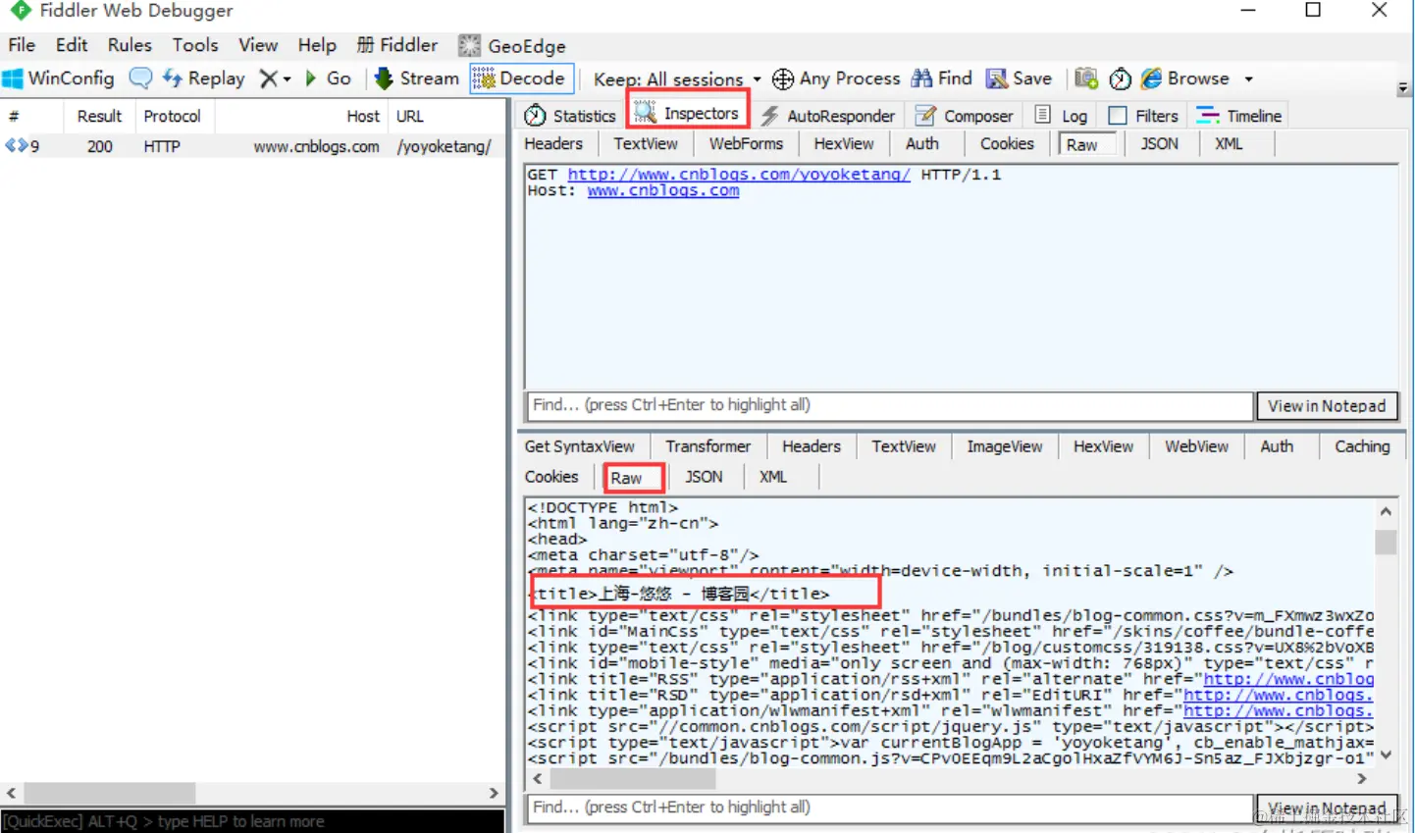The height and width of the screenshot is (833, 1415).
Task: Sort sessions by the Protocol column header
Action: (172, 116)
